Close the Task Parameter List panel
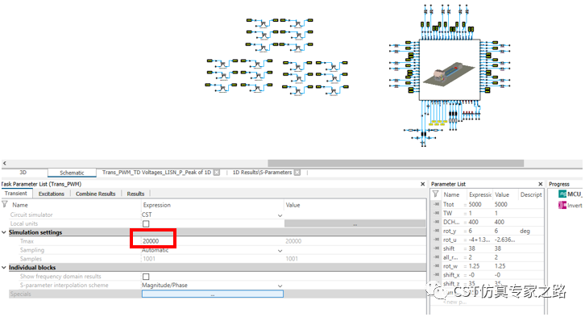The image size is (585, 317). point(423,184)
